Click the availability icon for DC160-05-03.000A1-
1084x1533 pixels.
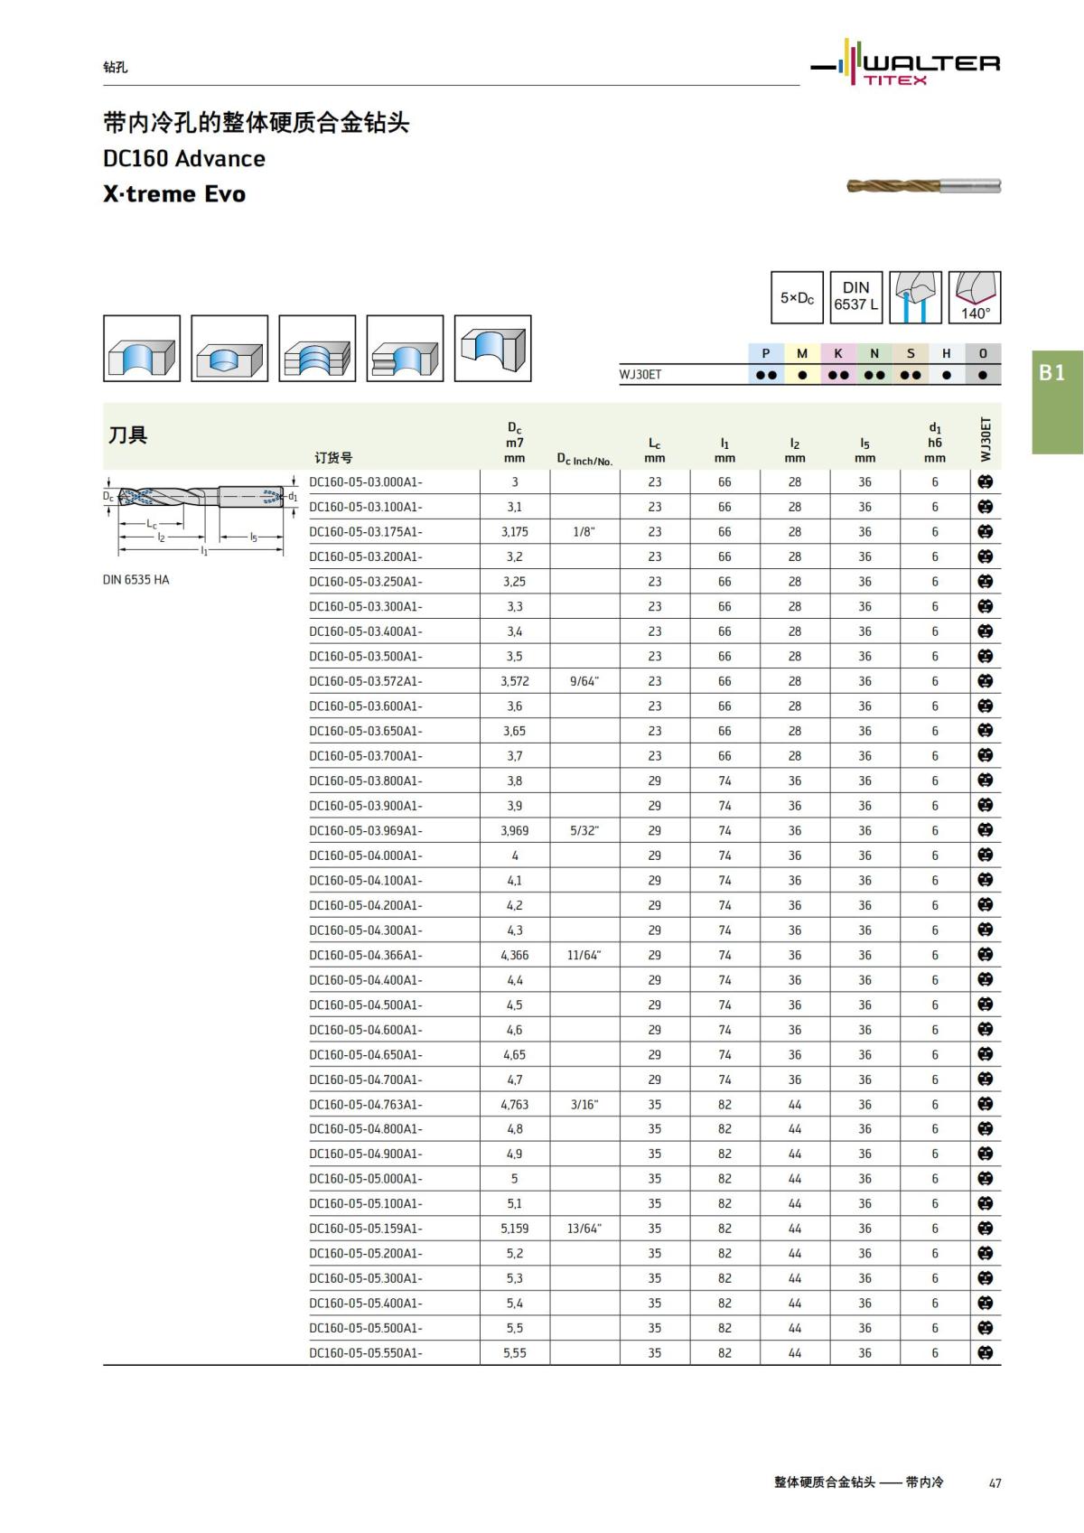986,482
